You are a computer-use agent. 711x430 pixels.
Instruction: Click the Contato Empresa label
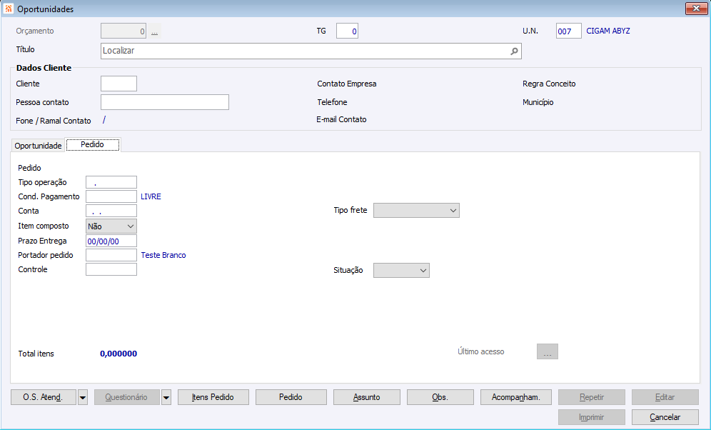coord(347,84)
